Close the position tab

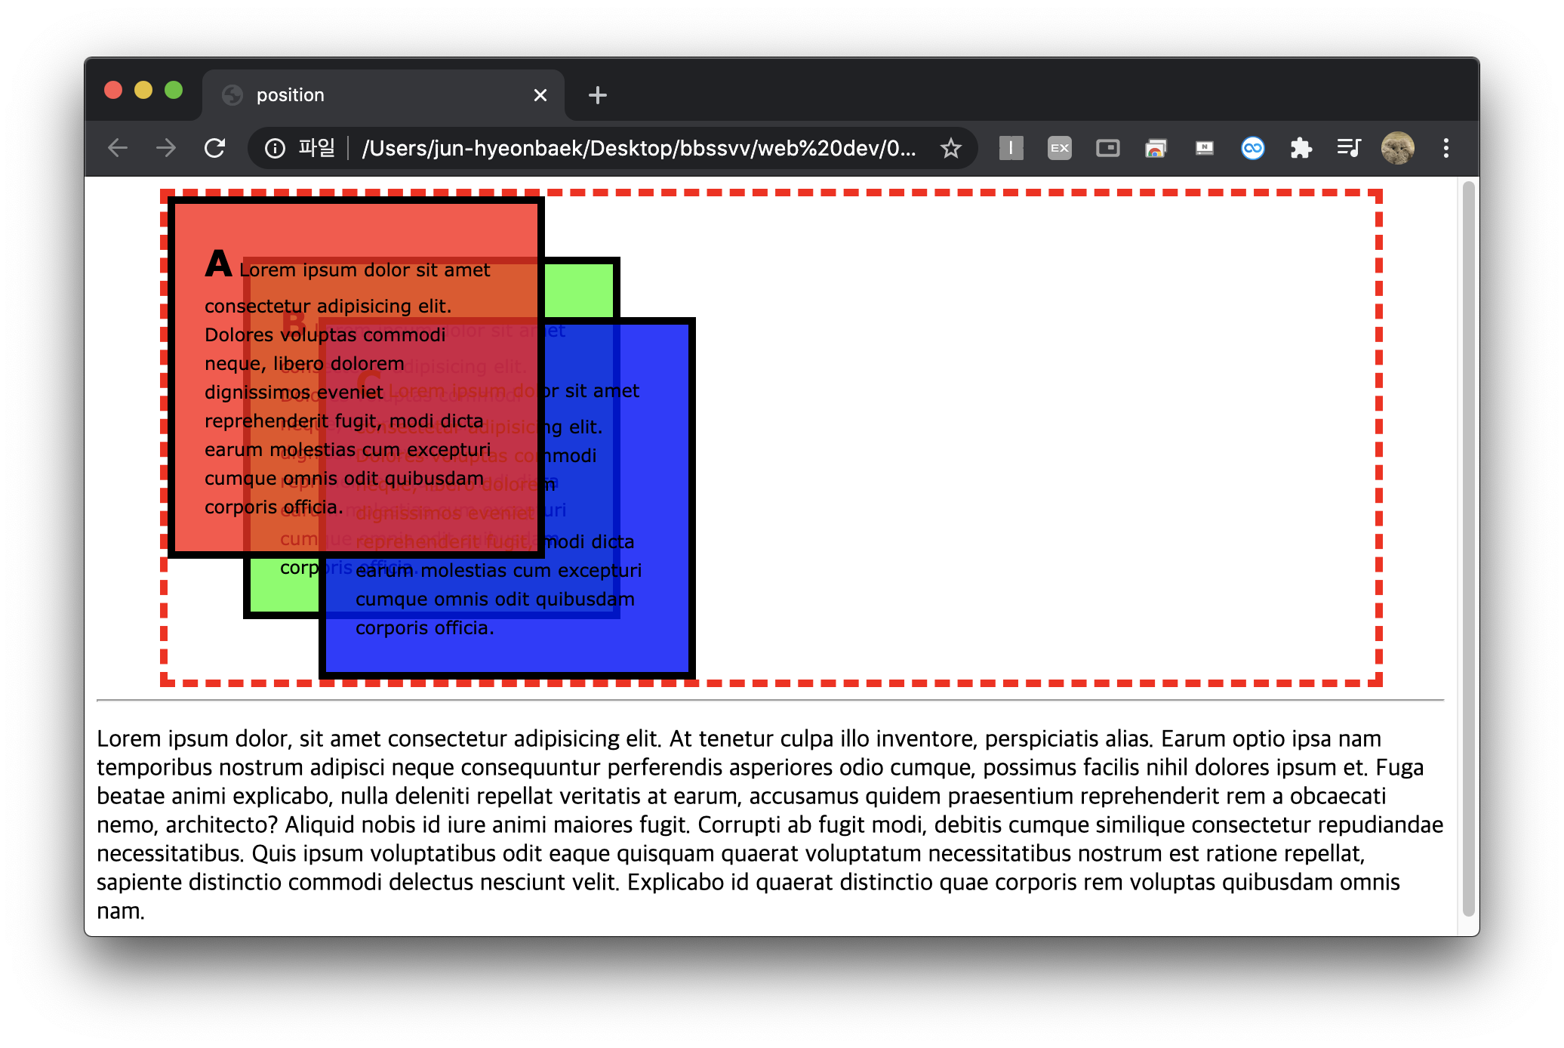(540, 95)
